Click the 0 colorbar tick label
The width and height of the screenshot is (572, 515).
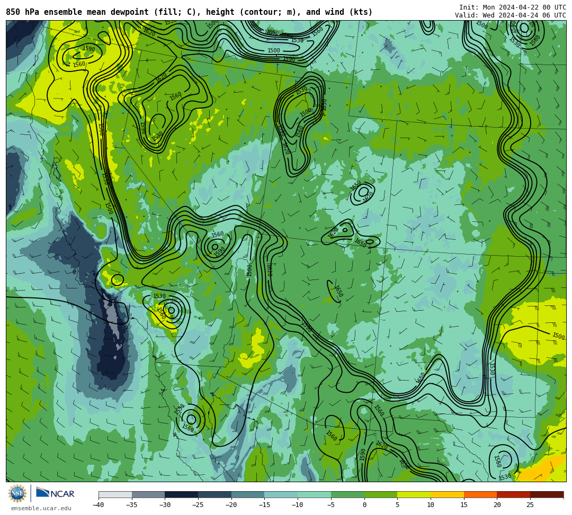(364, 505)
